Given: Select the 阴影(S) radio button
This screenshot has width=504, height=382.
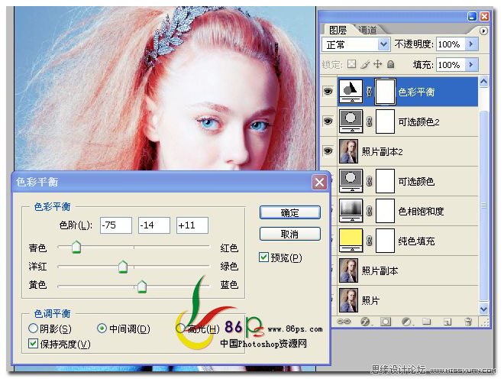Looking at the screenshot, I should (x=33, y=329).
